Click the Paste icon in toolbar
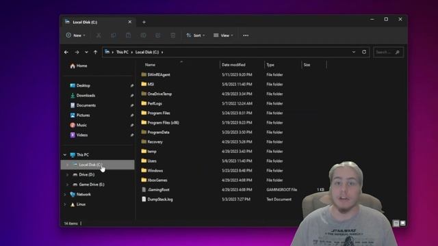Viewport: 438px width, 246px height. (x=128, y=36)
